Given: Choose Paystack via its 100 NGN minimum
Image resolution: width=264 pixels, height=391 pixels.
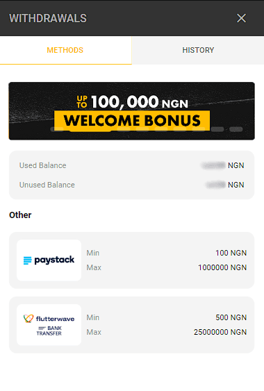Looking at the screenshot, I should [231, 253].
